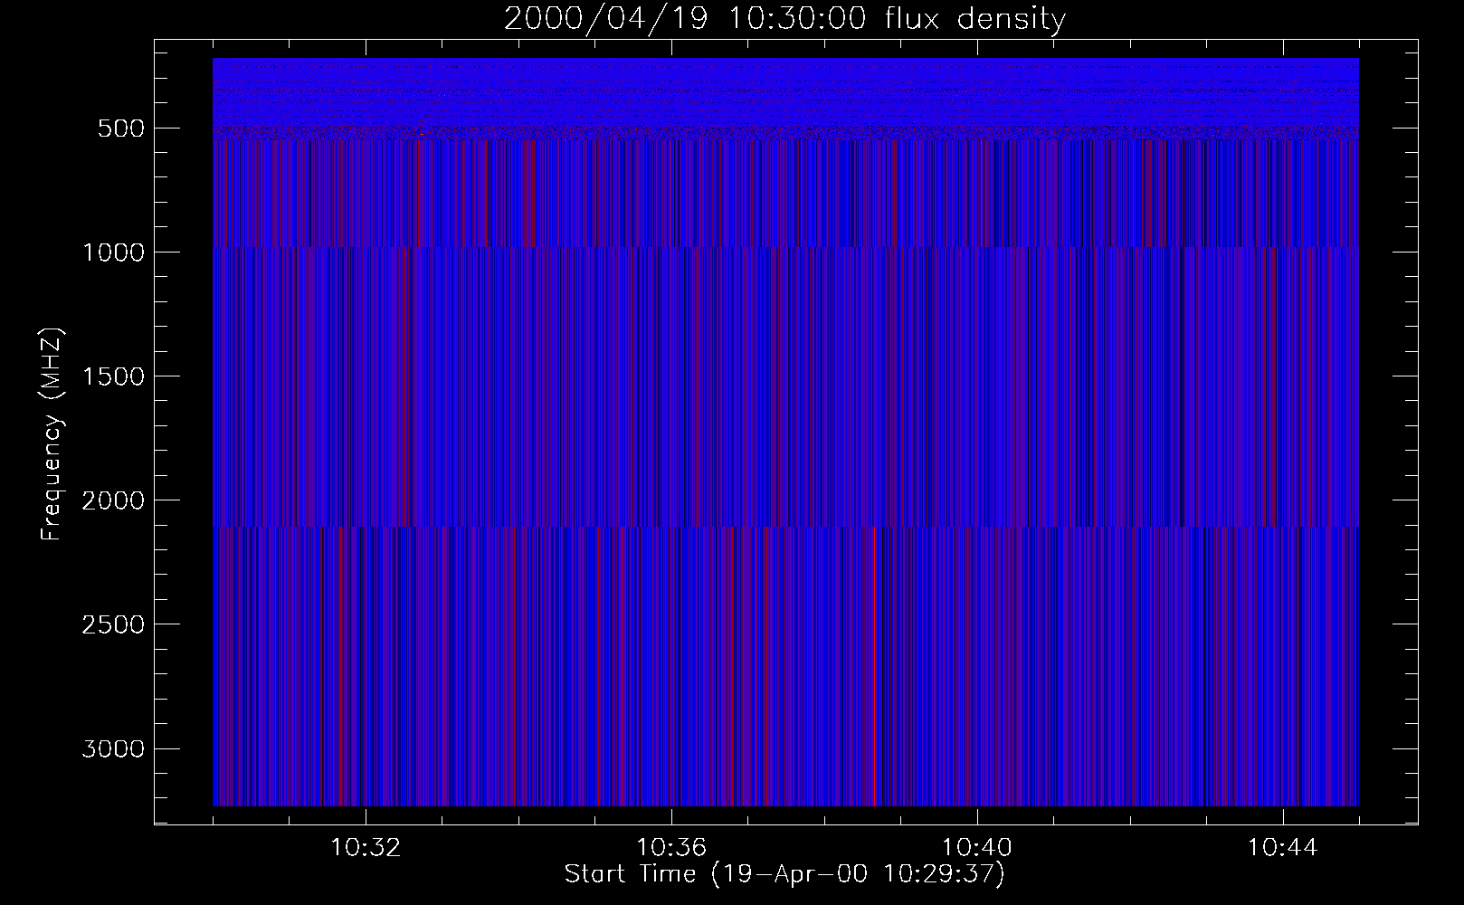Select the 1000 frequency tick label
Screen dimensions: 1464x905
(x=113, y=252)
